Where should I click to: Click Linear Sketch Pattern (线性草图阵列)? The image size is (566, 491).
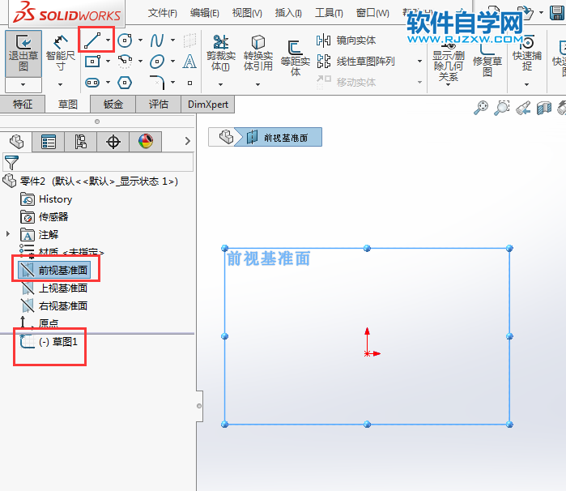click(355, 62)
